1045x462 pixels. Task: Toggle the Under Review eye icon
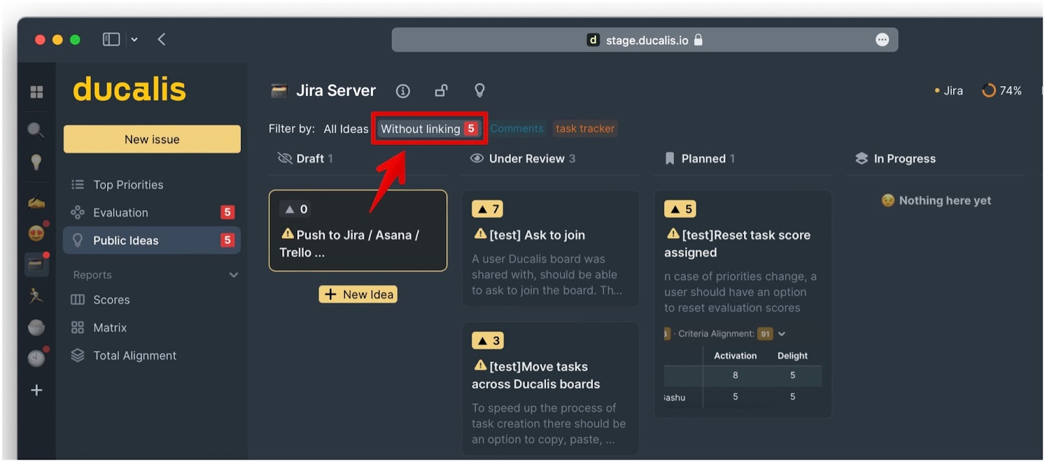477,159
